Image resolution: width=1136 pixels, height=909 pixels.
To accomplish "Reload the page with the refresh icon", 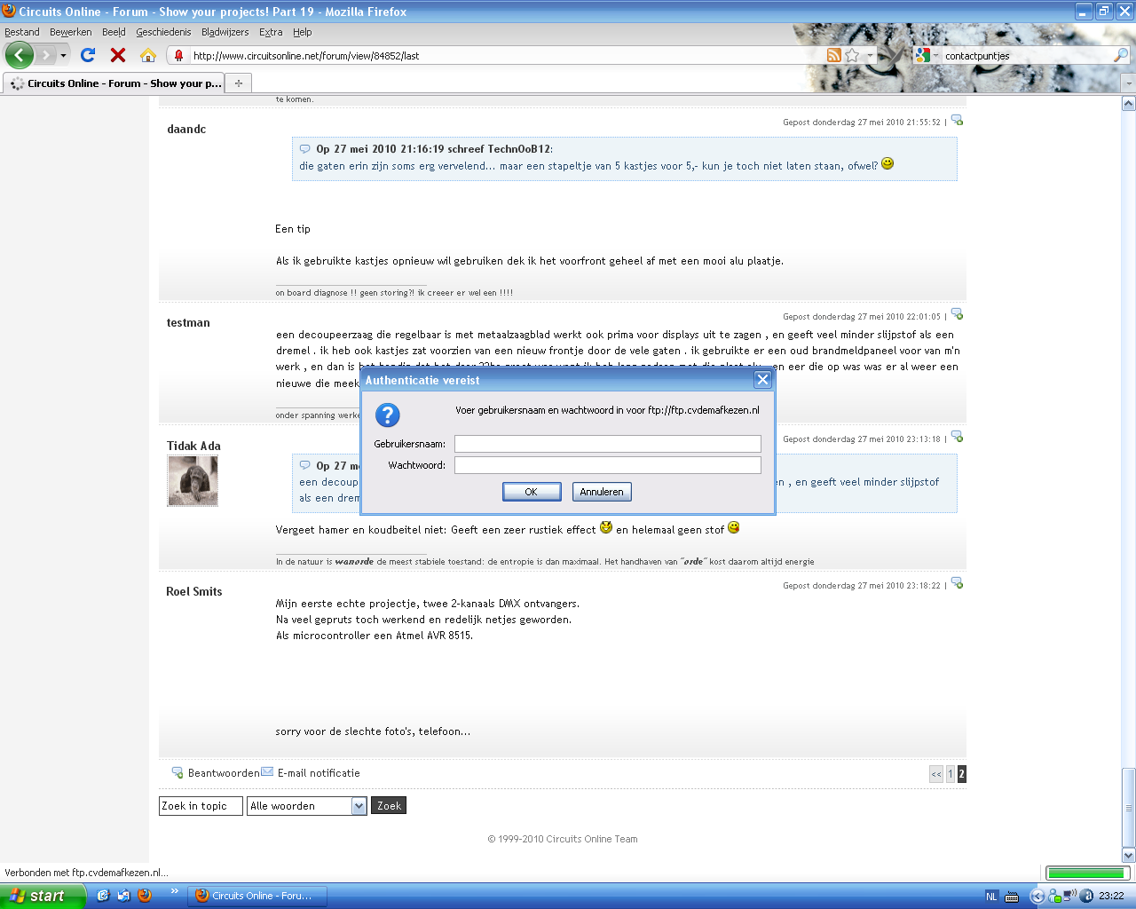I will (88, 55).
